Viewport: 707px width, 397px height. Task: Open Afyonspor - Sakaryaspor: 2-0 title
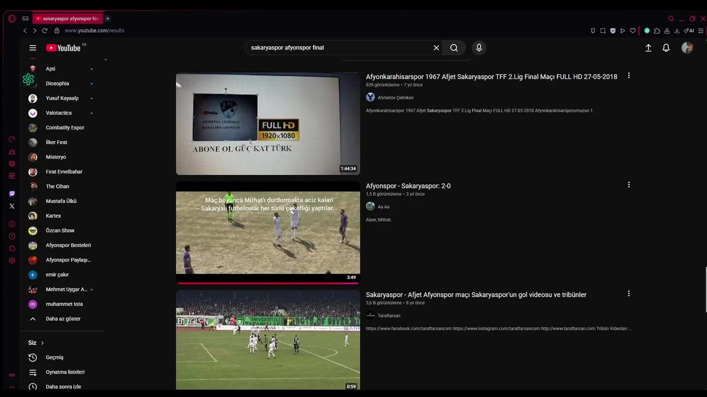(x=408, y=186)
